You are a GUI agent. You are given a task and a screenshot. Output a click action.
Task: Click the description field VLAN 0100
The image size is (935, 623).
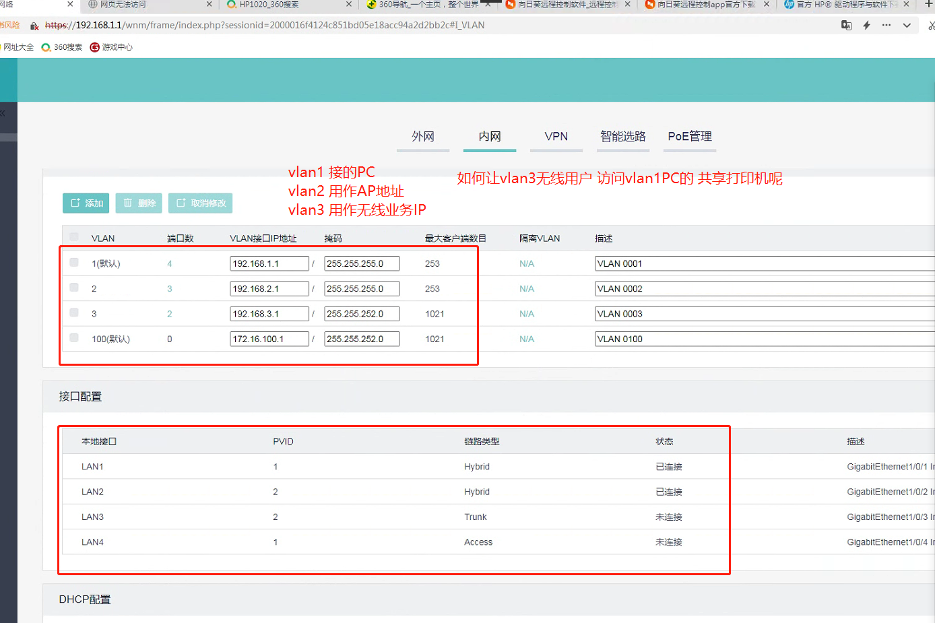click(x=765, y=339)
